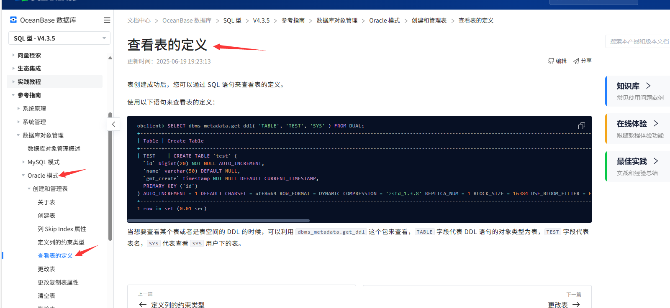Click the 编辑 edit icon link
Screen dimensions: 670x308
click(557, 61)
